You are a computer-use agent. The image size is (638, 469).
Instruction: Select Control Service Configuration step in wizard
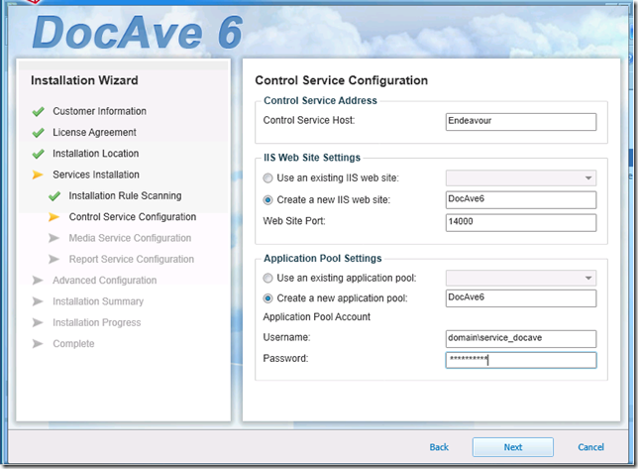(133, 217)
